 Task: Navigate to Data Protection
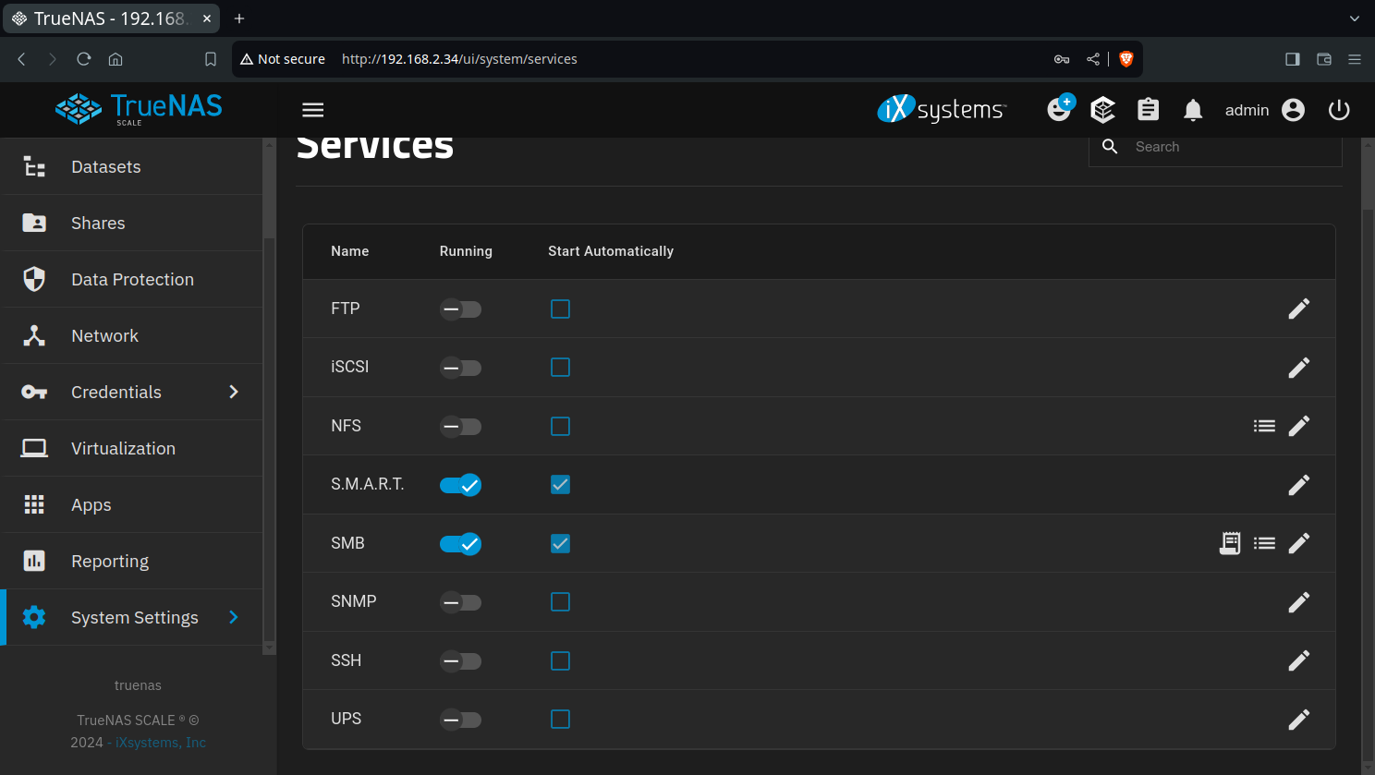pos(134,280)
